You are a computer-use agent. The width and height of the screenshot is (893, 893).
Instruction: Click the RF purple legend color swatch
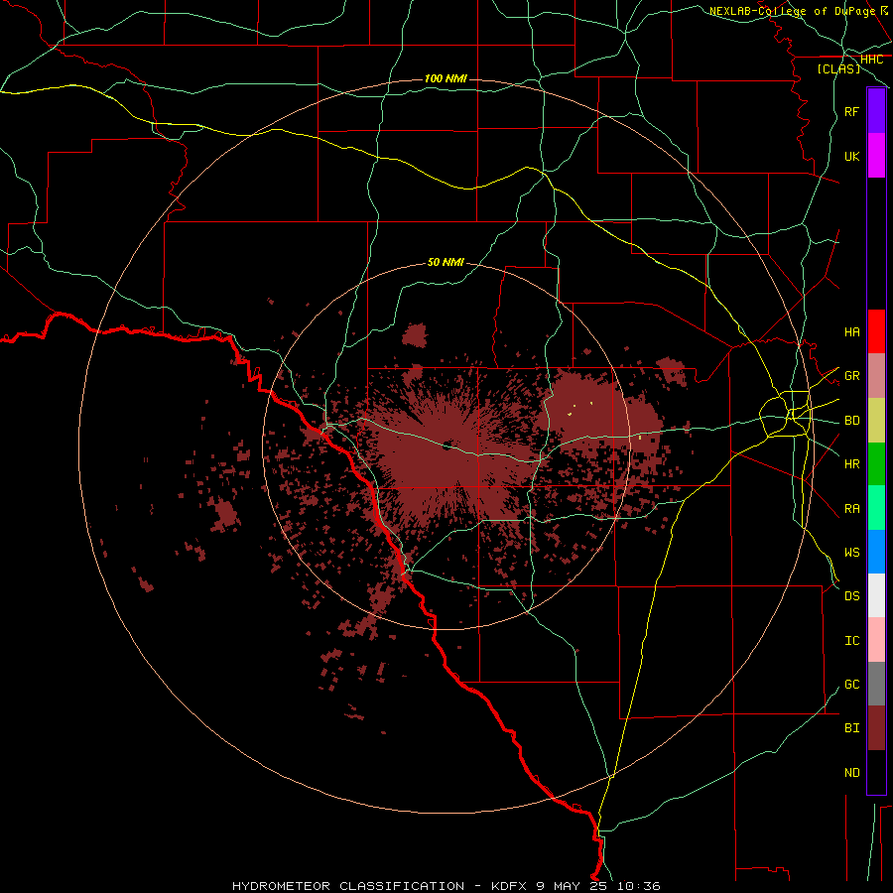point(876,111)
